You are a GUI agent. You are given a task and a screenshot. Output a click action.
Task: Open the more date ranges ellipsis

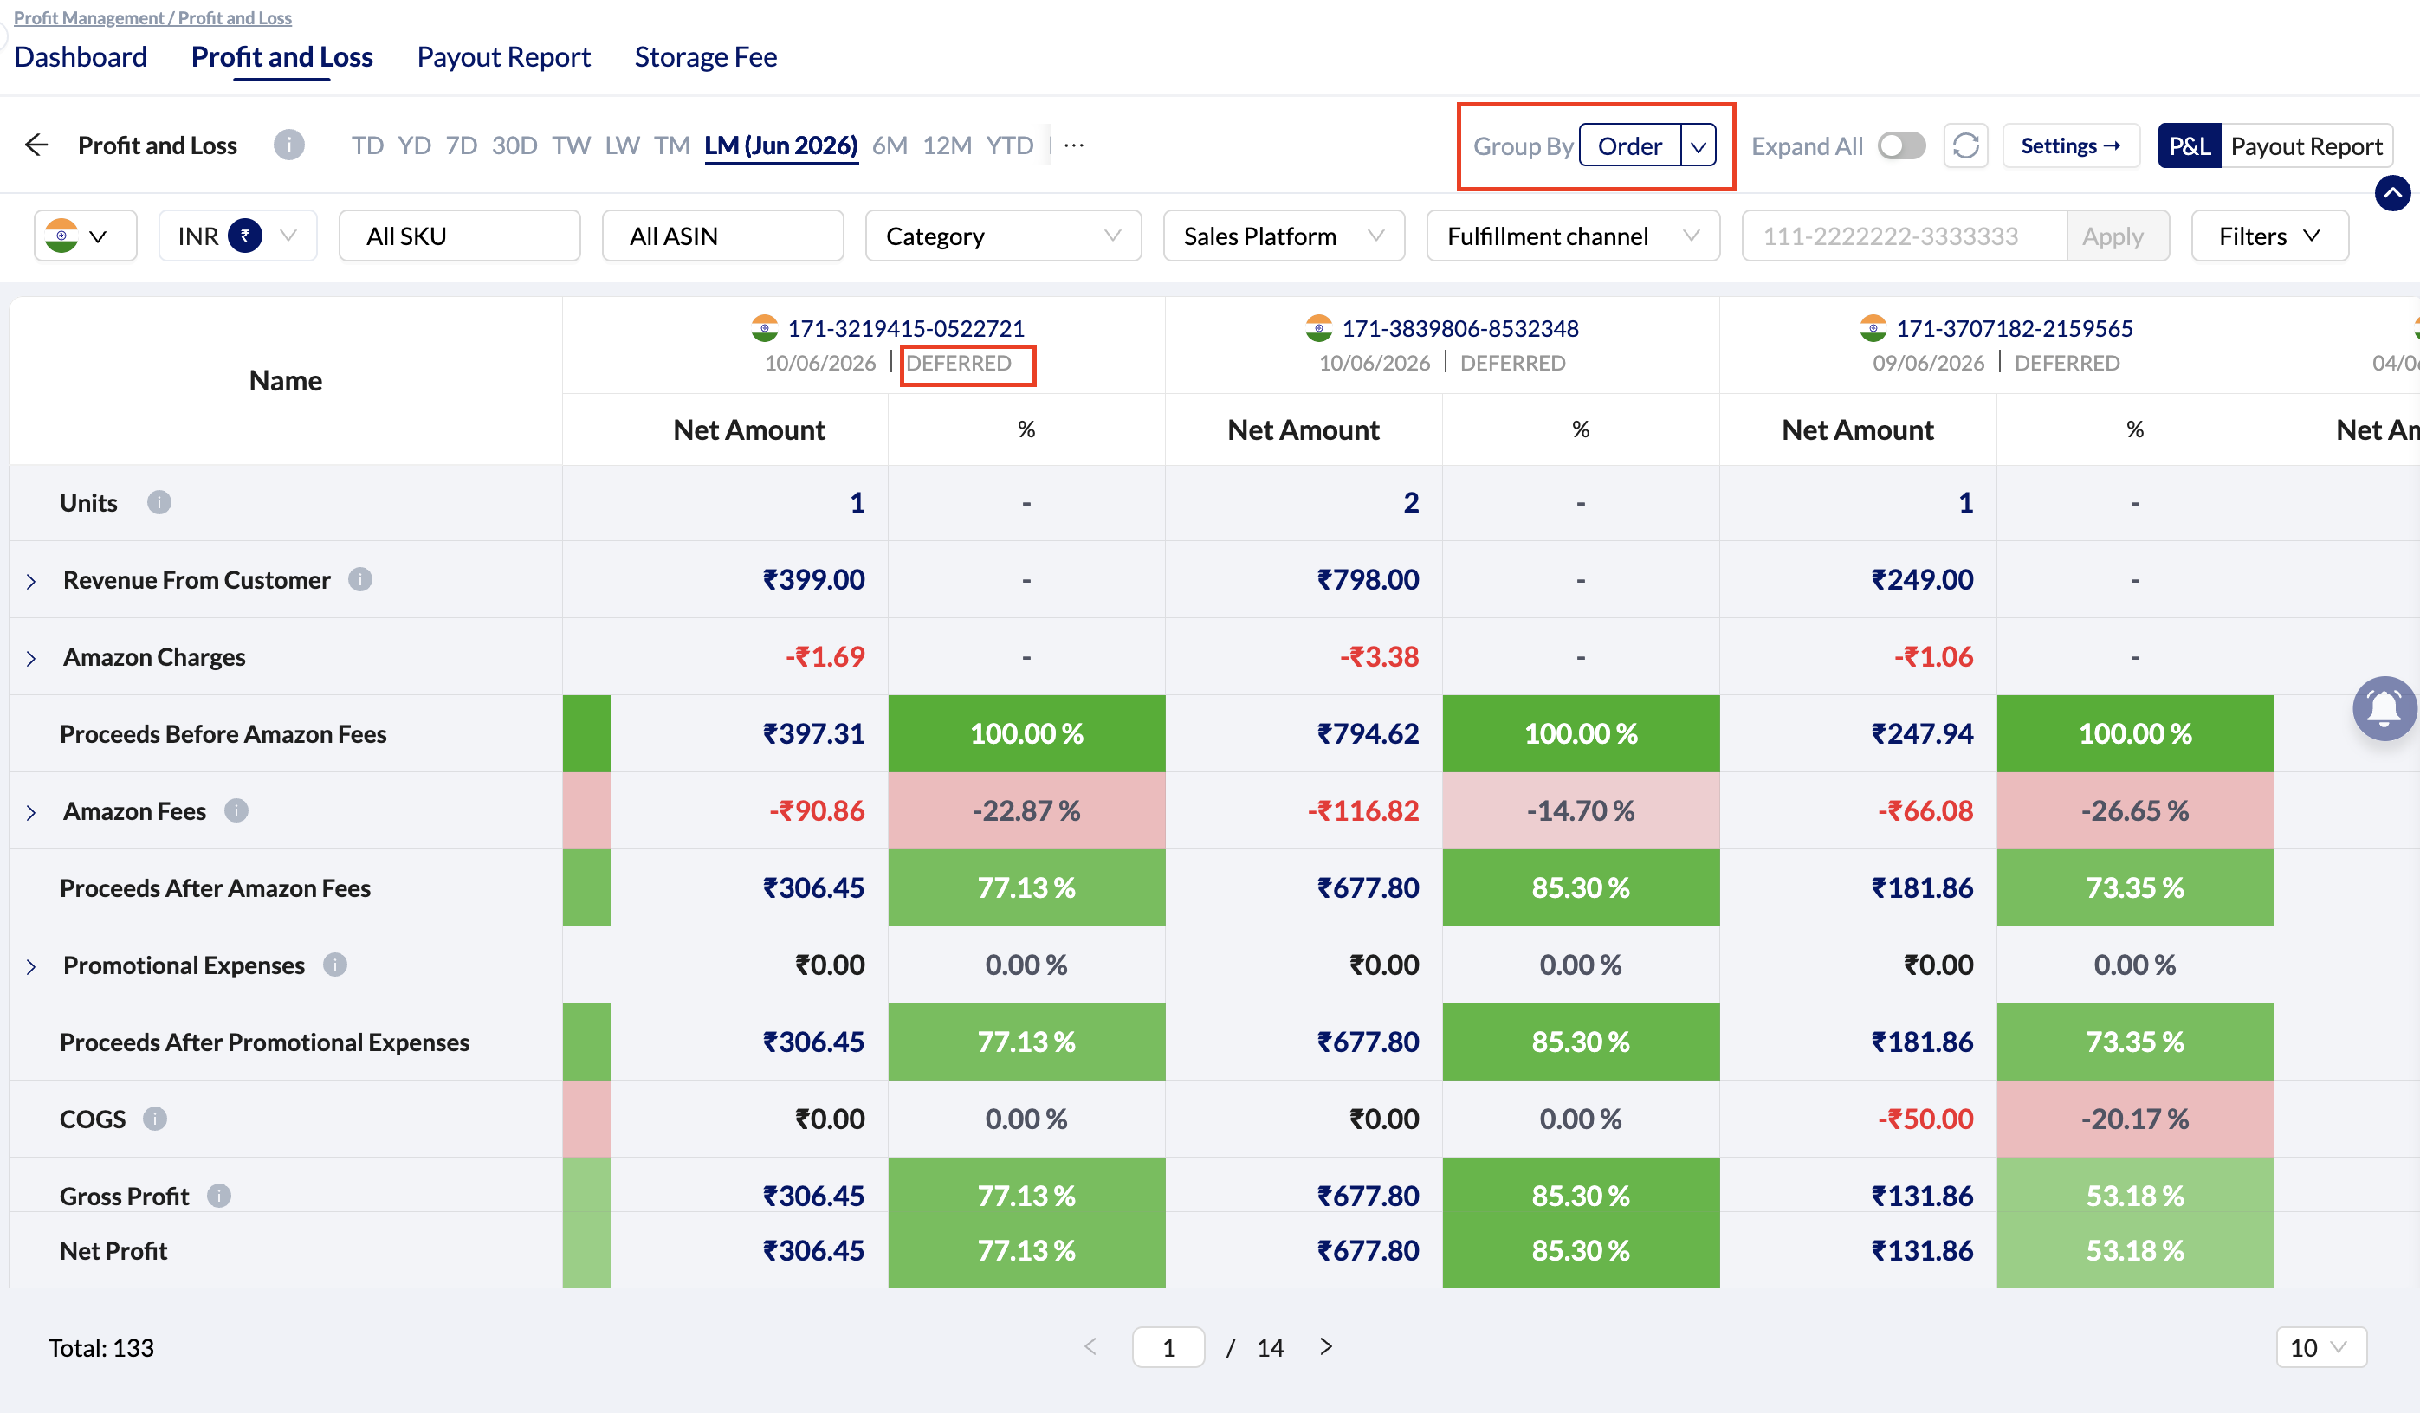click(x=1074, y=145)
